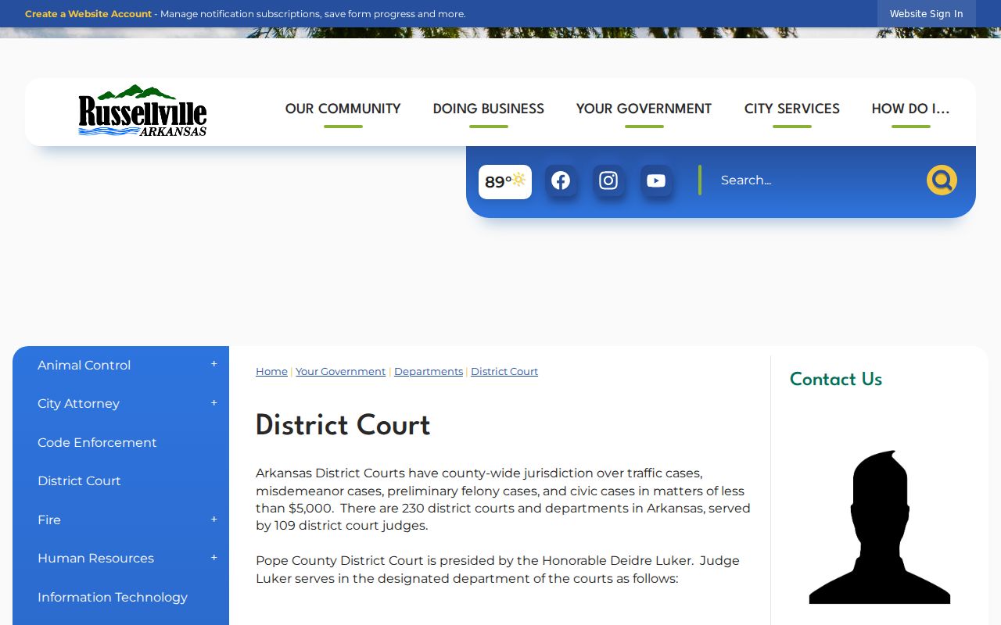Expand the Human Resources submenu plus
Image resolution: width=1001 pixels, height=625 pixels.
click(x=213, y=558)
